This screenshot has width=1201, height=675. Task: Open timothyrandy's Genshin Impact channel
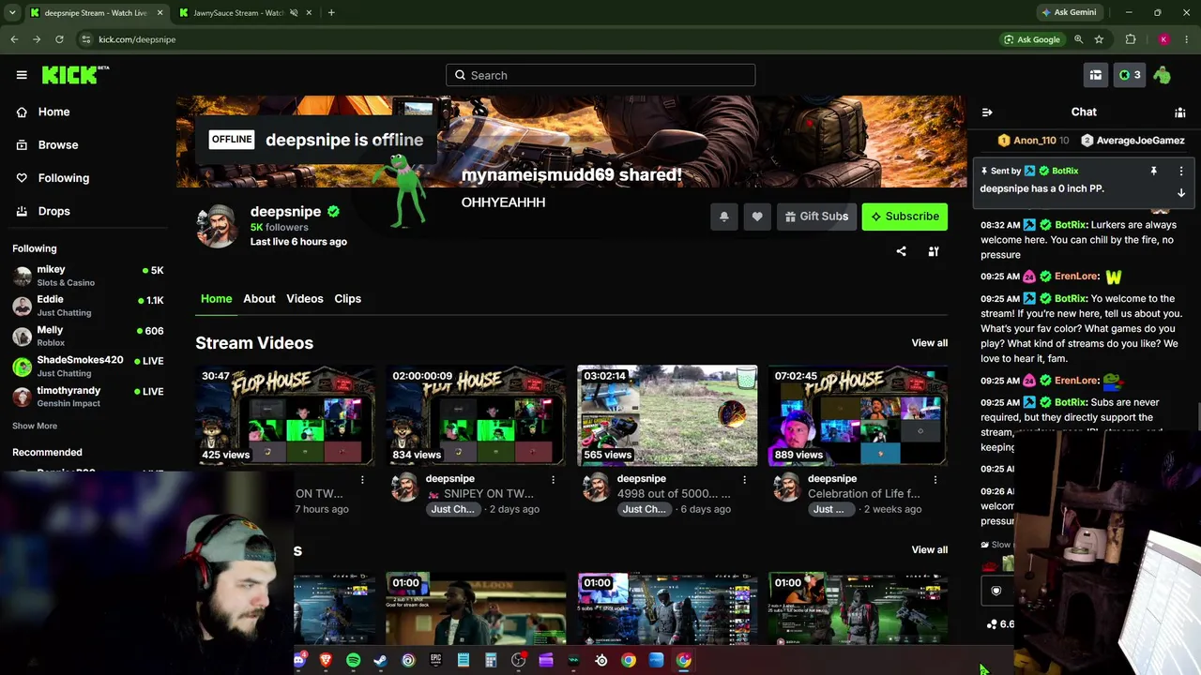coord(88,397)
